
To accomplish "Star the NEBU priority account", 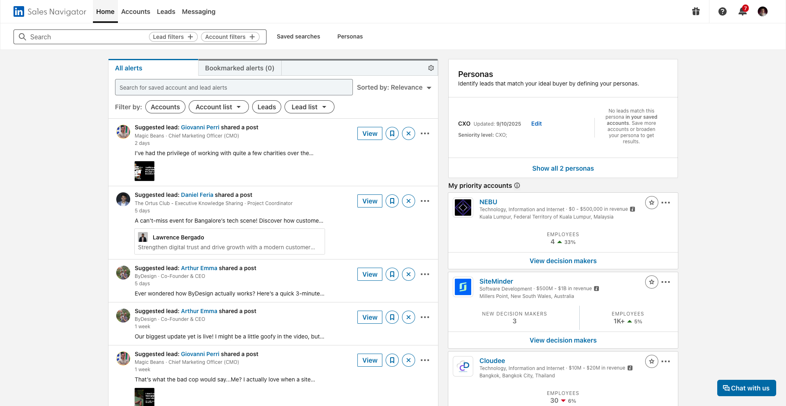I will coord(651,203).
